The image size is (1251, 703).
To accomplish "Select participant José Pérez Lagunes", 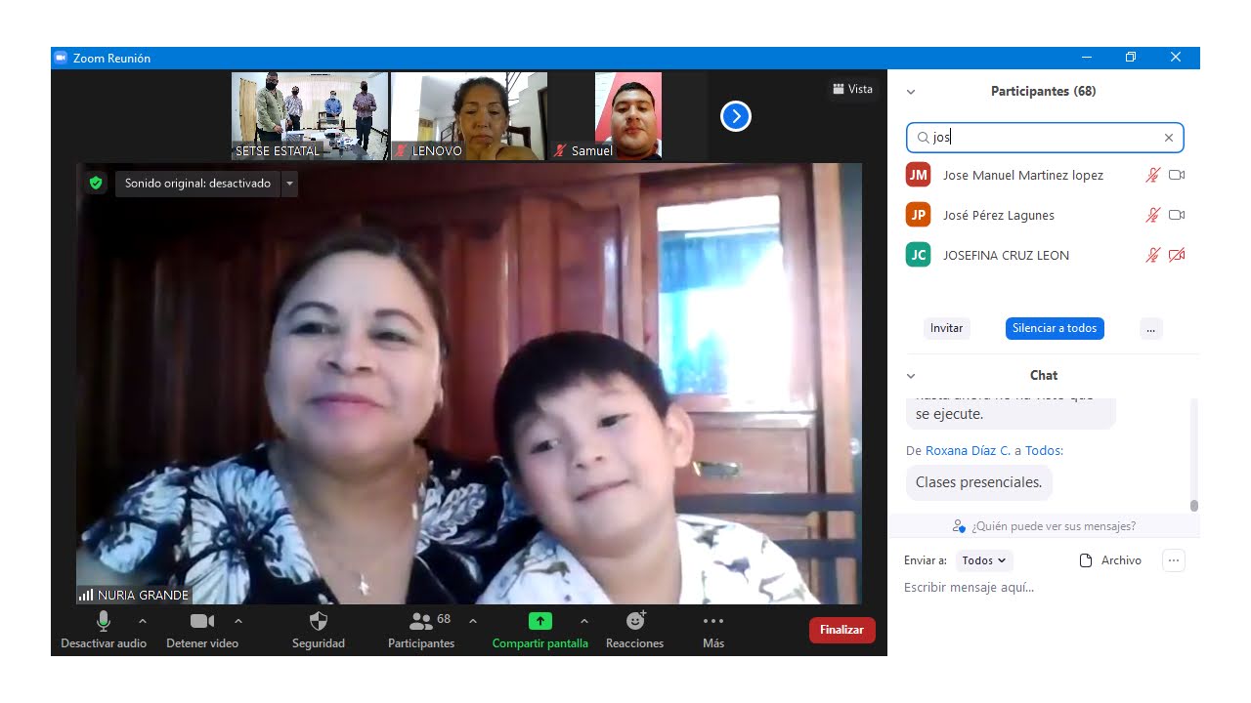I will [1045, 215].
